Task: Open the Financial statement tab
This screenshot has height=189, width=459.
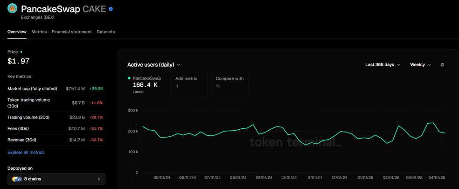Action: tap(72, 32)
